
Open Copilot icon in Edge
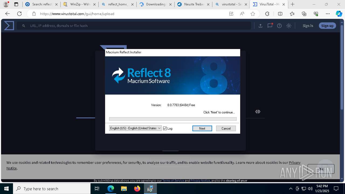339,14
